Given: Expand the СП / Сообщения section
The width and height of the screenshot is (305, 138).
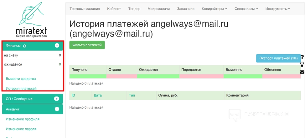Looking at the screenshot, I should pyautogui.click(x=56, y=99).
